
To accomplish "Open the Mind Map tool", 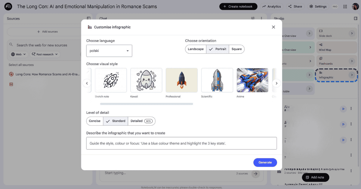I will [336, 47].
